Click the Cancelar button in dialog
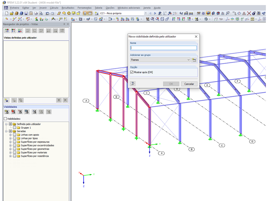The height and width of the screenshot is (201, 268). point(189,84)
